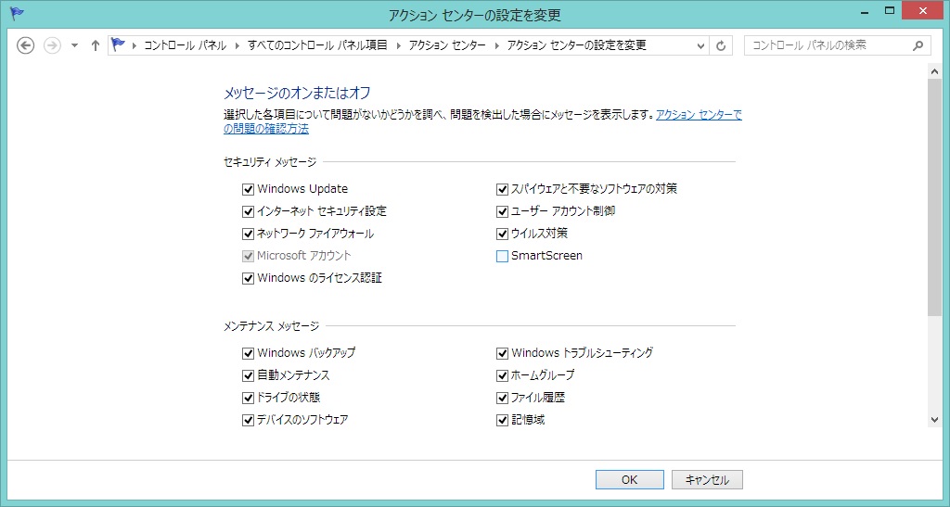Maximize the window
The image size is (950, 507).
(890, 11)
